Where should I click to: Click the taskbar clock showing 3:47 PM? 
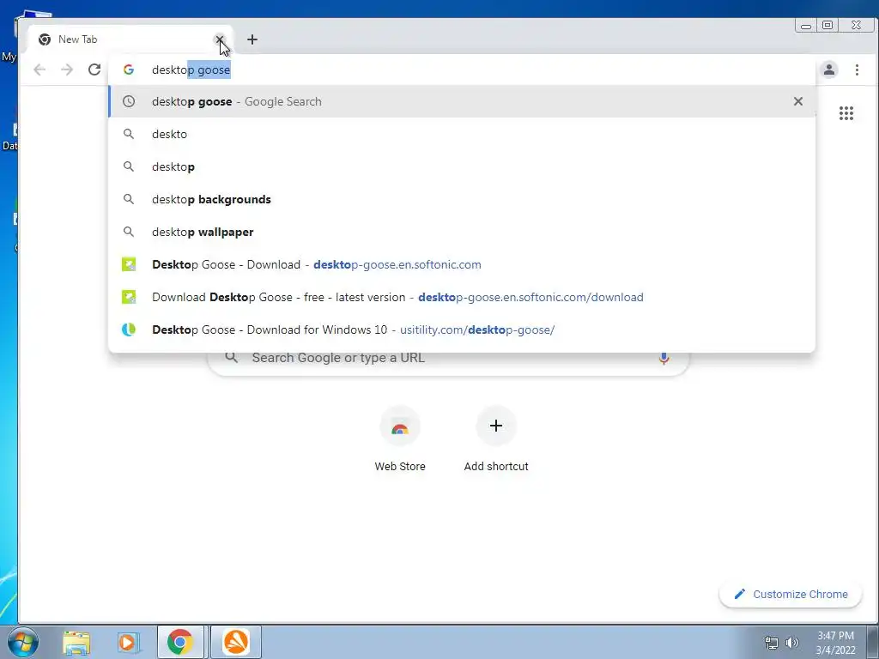[x=835, y=643]
